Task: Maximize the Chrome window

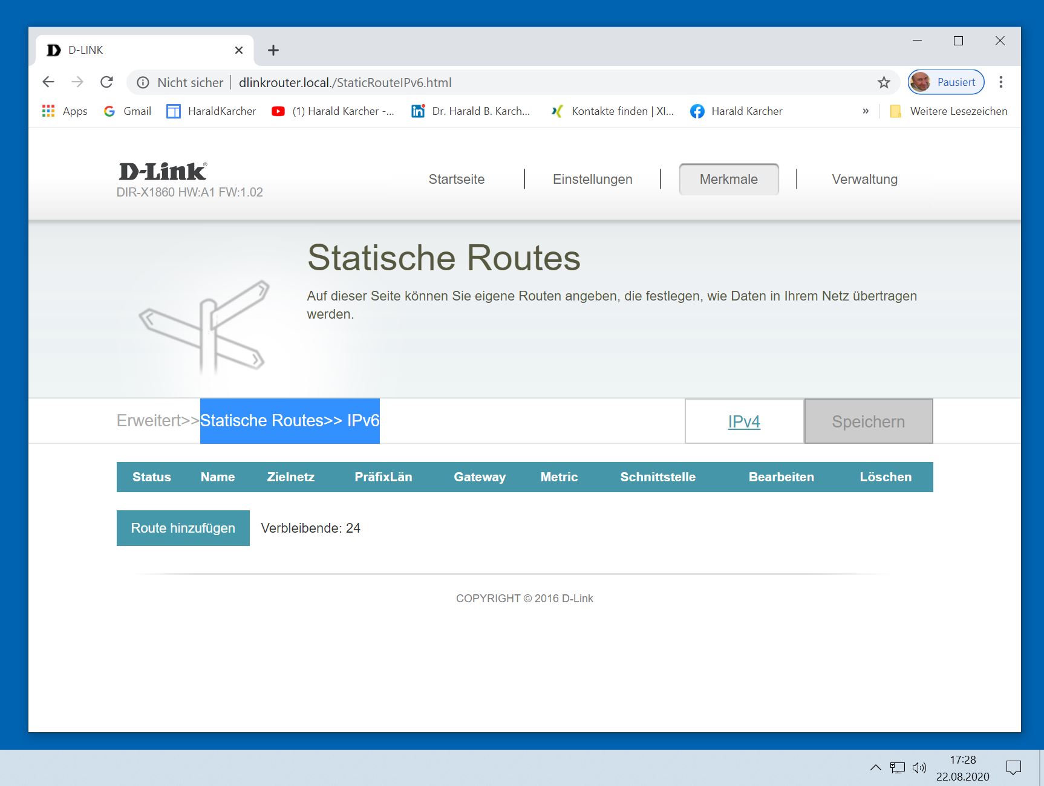Action: click(x=958, y=41)
